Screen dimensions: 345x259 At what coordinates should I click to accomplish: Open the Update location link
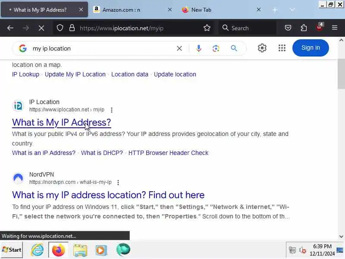tap(175, 74)
